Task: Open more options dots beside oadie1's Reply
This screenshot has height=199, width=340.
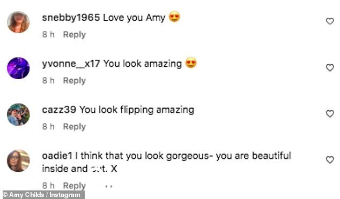Action: coord(109,186)
